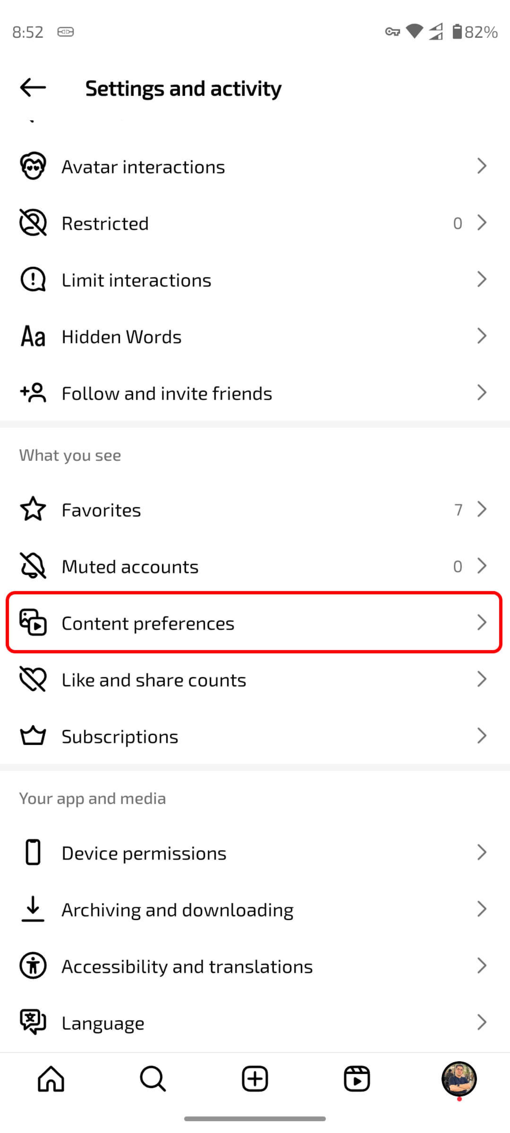
Task: Open the Avatar interactions face icon
Action: tap(33, 166)
